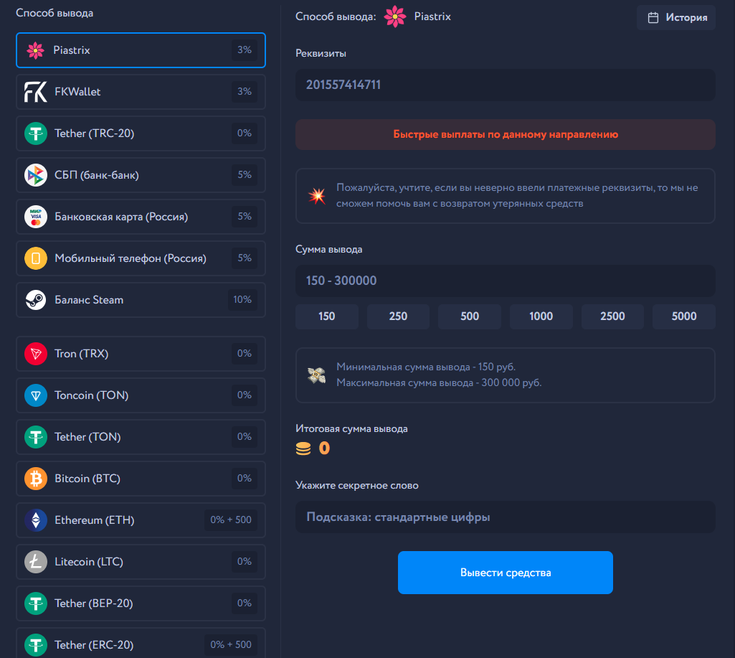Click the 0% + 500 fee badge for Tether ERC-20
This screenshot has height=658, width=735.
pyautogui.click(x=231, y=645)
